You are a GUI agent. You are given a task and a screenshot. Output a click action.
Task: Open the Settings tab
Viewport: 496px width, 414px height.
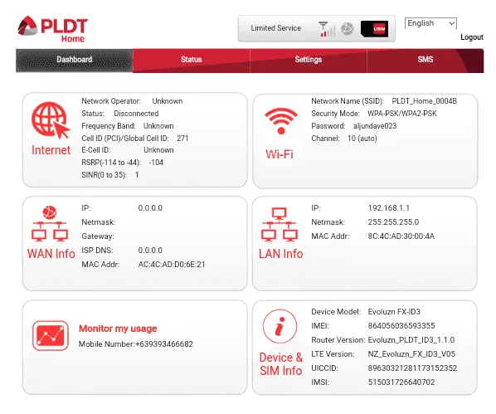point(309,60)
